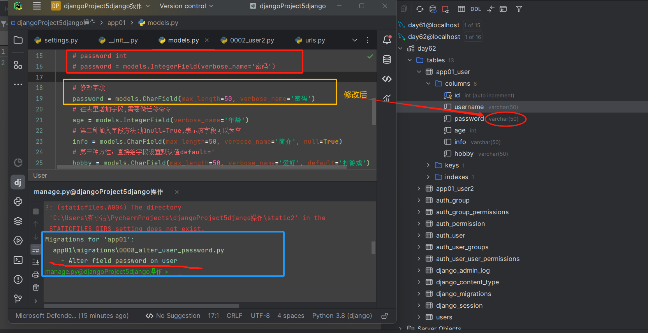This screenshot has height=333, width=648.
Task: Click the 1 of 16 schema count badge
Action: point(473,37)
